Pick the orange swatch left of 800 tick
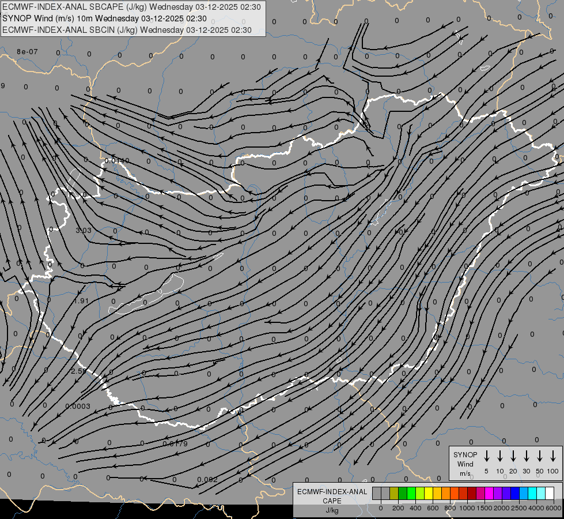Screen dimensions: 564x519 446,493
